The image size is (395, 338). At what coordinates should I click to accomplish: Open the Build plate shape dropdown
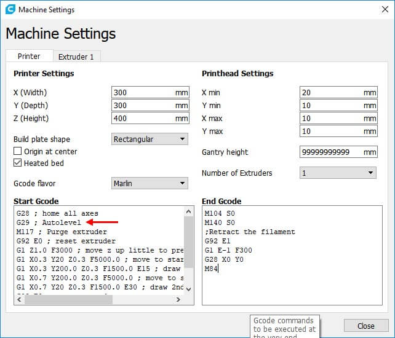150,139
